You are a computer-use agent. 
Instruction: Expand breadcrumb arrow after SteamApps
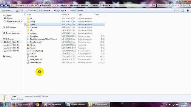pyautogui.click(x=80, y=5)
